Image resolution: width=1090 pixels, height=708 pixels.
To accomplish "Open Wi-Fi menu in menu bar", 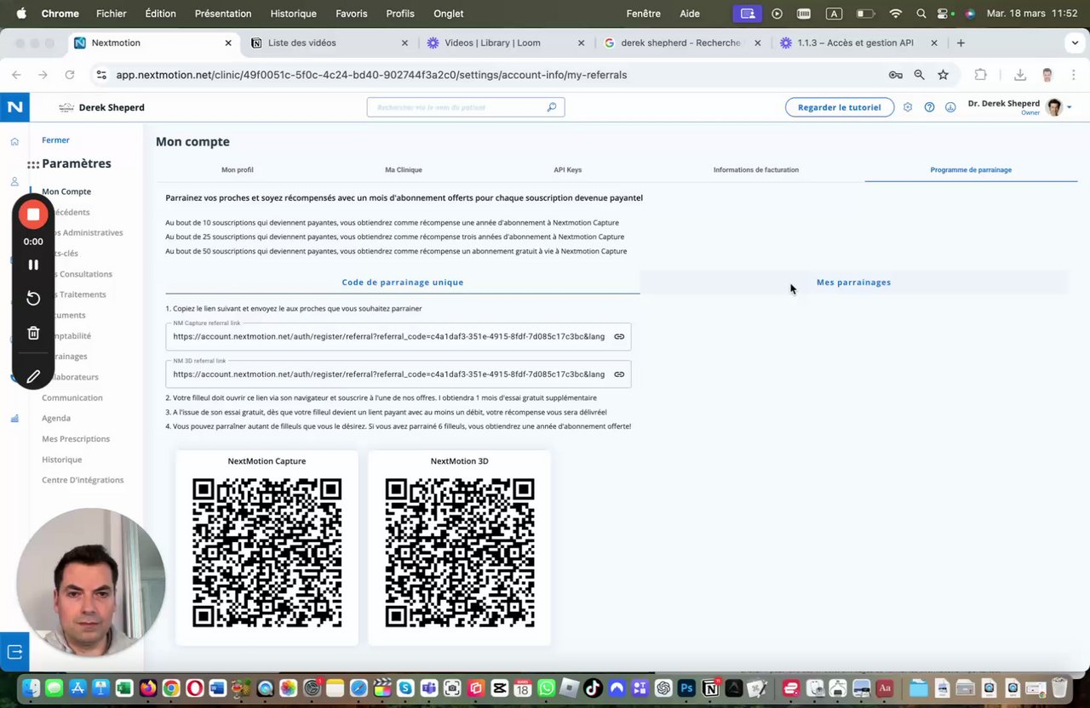I will coord(895,14).
